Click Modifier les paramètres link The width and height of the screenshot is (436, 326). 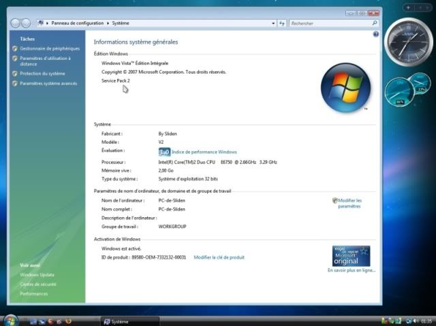pyautogui.click(x=349, y=203)
